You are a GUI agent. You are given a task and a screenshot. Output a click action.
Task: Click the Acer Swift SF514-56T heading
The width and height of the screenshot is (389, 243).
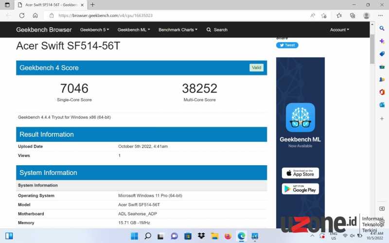coord(68,46)
